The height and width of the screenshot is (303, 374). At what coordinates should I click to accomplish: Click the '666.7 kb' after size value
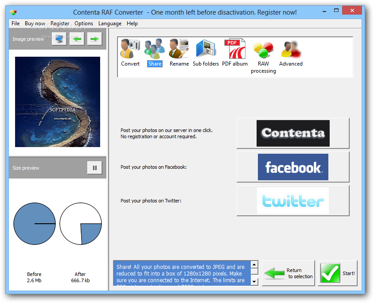pyautogui.click(x=80, y=280)
